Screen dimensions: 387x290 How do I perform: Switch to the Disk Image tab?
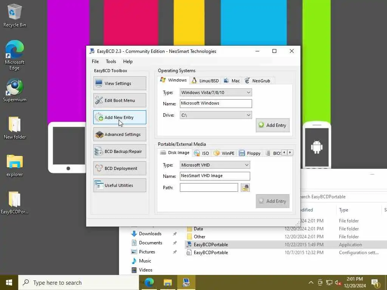tap(175, 153)
